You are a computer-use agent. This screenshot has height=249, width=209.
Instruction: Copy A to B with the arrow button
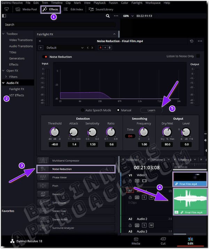point(105,48)
